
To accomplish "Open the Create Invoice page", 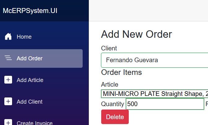I will coord(35,123).
